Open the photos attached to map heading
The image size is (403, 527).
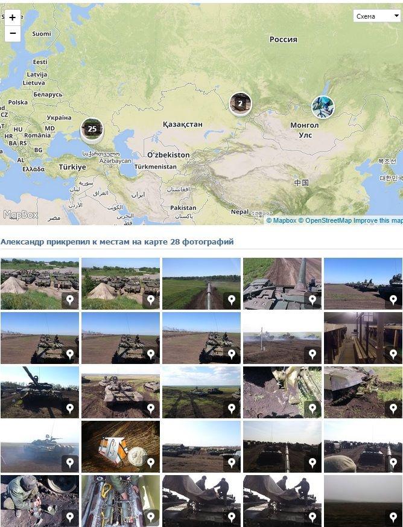pos(117,241)
